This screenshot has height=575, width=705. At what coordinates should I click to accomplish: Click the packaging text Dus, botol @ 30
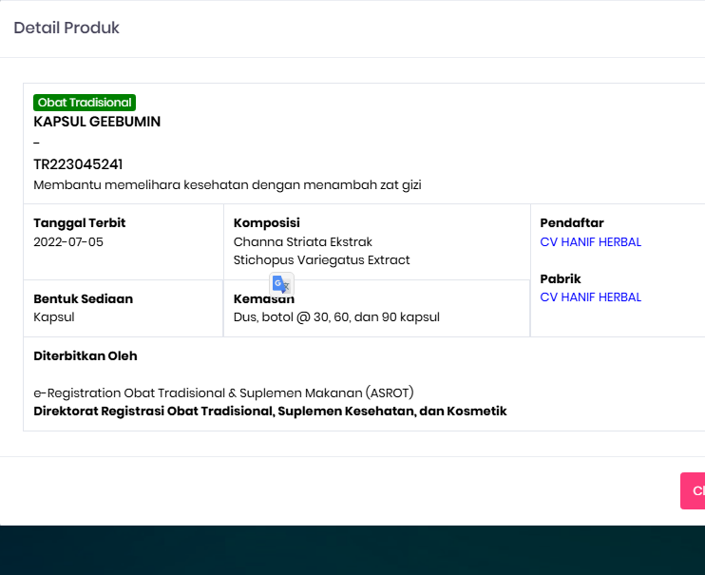[336, 316]
